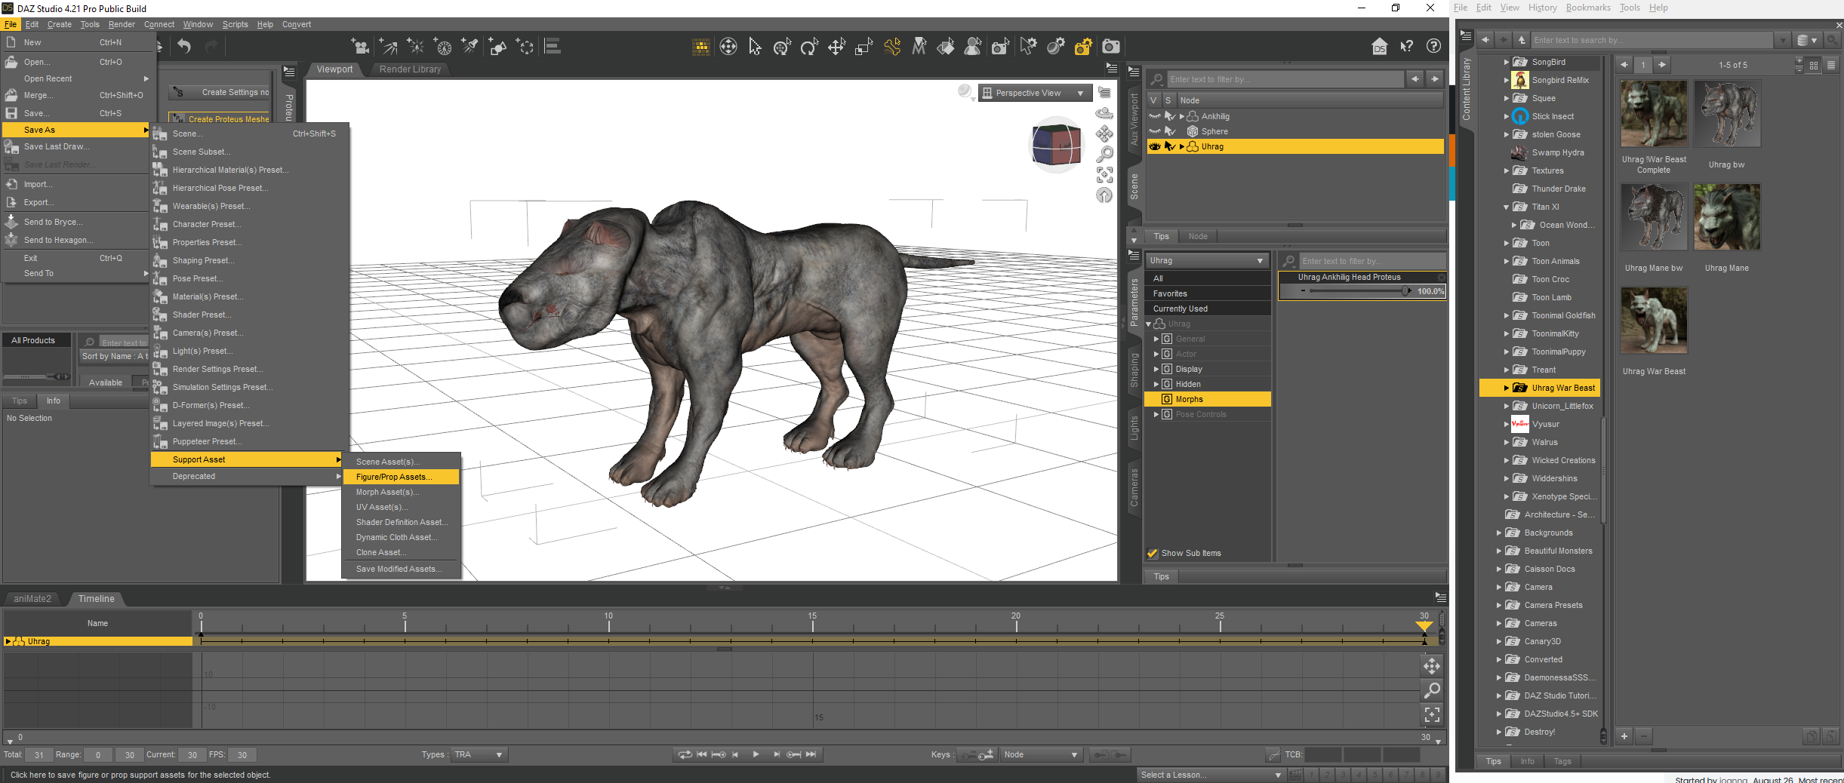The width and height of the screenshot is (1844, 783).
Task: Toggle visibility eye for Uhrag node
Action: point(1155,146)
